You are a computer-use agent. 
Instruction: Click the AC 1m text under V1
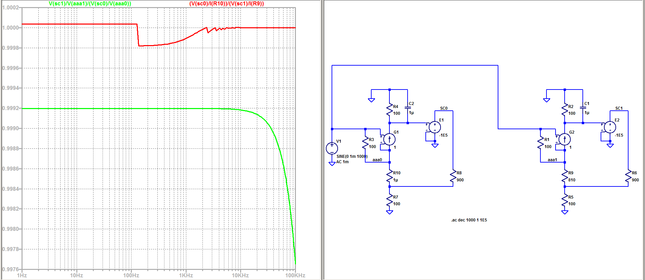(342, 162)
